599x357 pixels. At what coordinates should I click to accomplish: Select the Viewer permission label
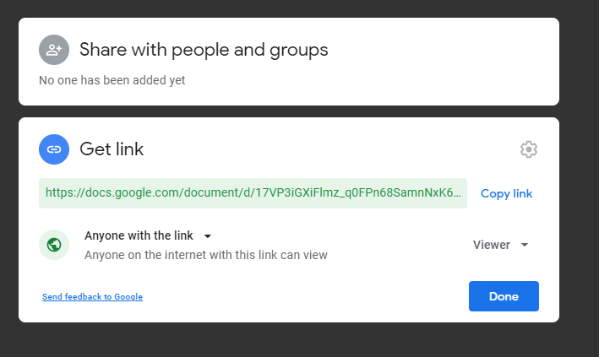pos(491,245)
